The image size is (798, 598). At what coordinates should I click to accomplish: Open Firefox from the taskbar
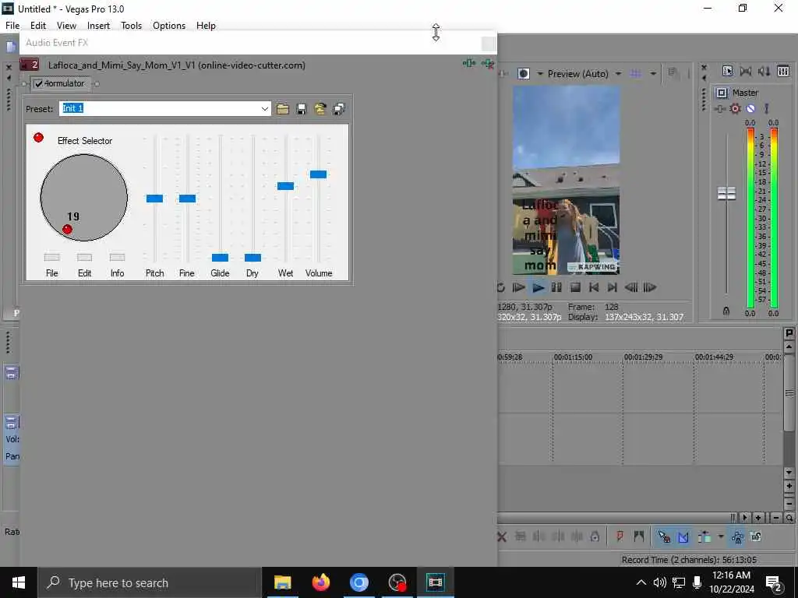point(320,582)
